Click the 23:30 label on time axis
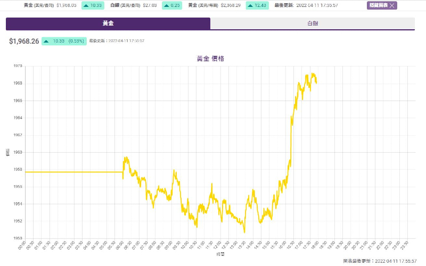Viewport: 426px width, 266px height. coord(406,245)
